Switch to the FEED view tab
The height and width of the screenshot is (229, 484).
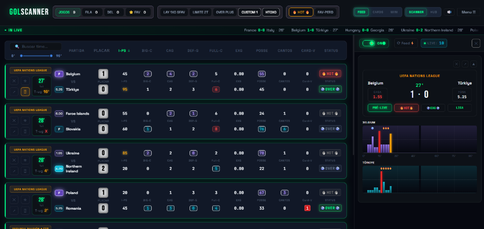tap(361, 12)
